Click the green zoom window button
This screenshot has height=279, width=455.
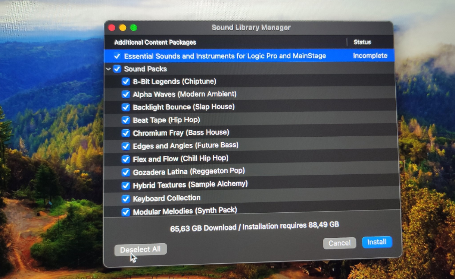[133, 28]
